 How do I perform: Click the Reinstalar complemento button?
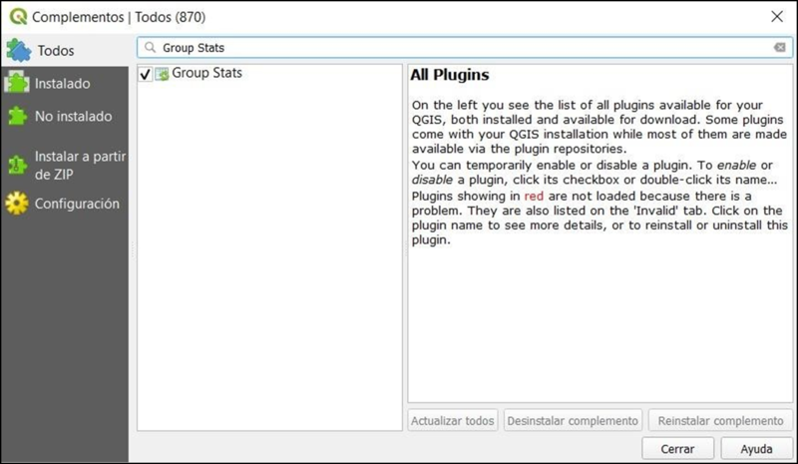click(720, 421)
